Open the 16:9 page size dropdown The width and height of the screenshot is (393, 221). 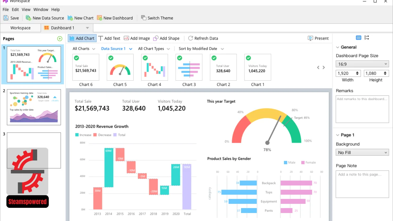click(x=362, y=64)
